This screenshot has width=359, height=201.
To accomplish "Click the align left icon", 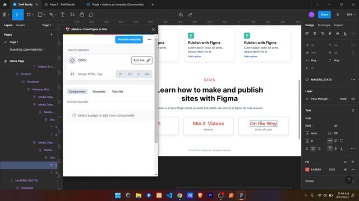I will point(307,33).
